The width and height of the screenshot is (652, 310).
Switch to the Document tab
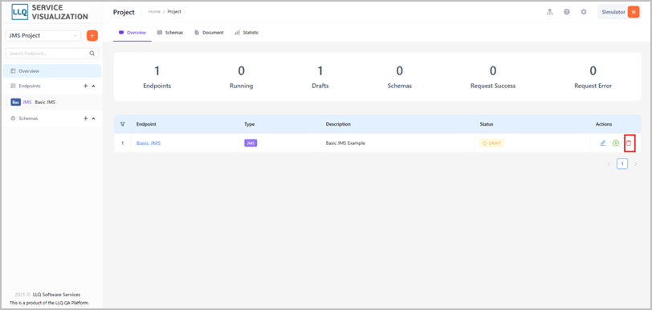pos(209,32)
